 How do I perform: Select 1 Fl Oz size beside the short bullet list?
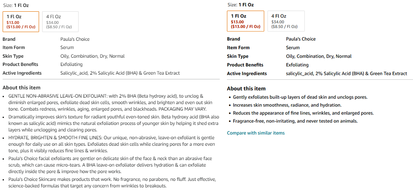point(245,21)
